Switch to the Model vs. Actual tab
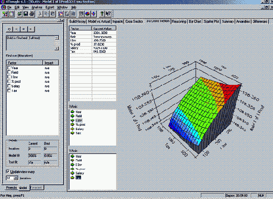 pyautogui.click(x=99, y=21)
